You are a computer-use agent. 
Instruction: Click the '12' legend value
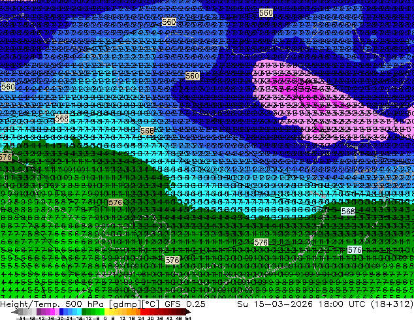pyautogui.click(x=122, y=318)
